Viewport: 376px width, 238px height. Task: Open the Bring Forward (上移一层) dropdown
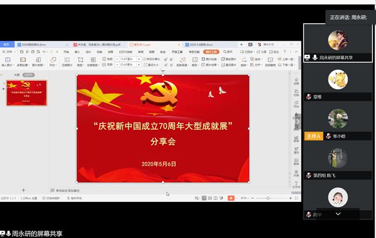(286, 59)
